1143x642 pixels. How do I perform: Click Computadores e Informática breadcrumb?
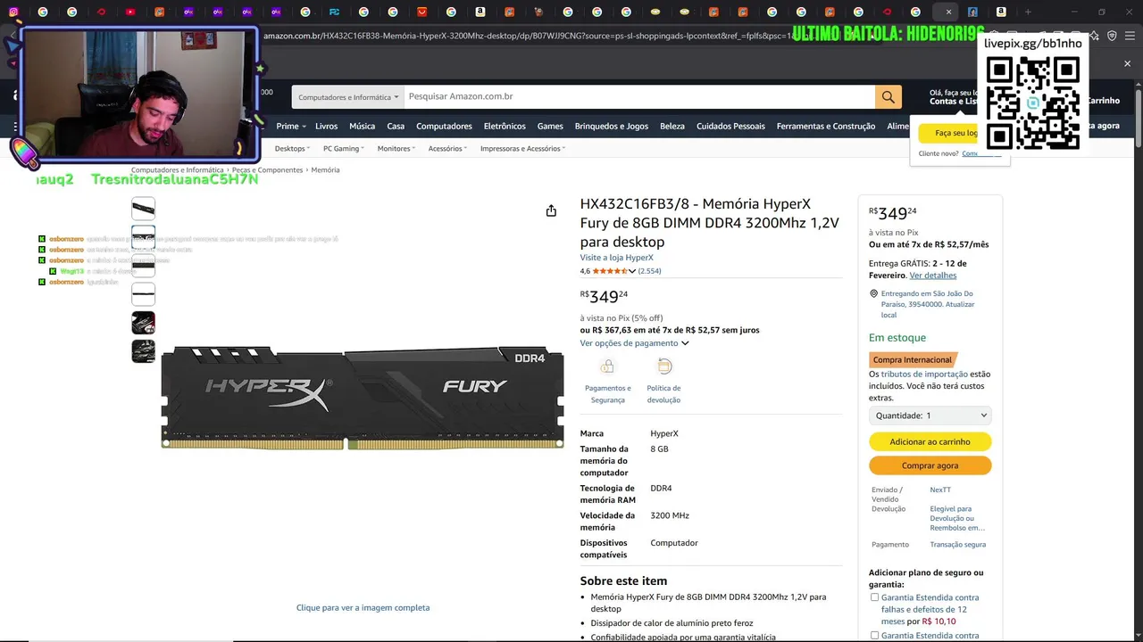178,169
